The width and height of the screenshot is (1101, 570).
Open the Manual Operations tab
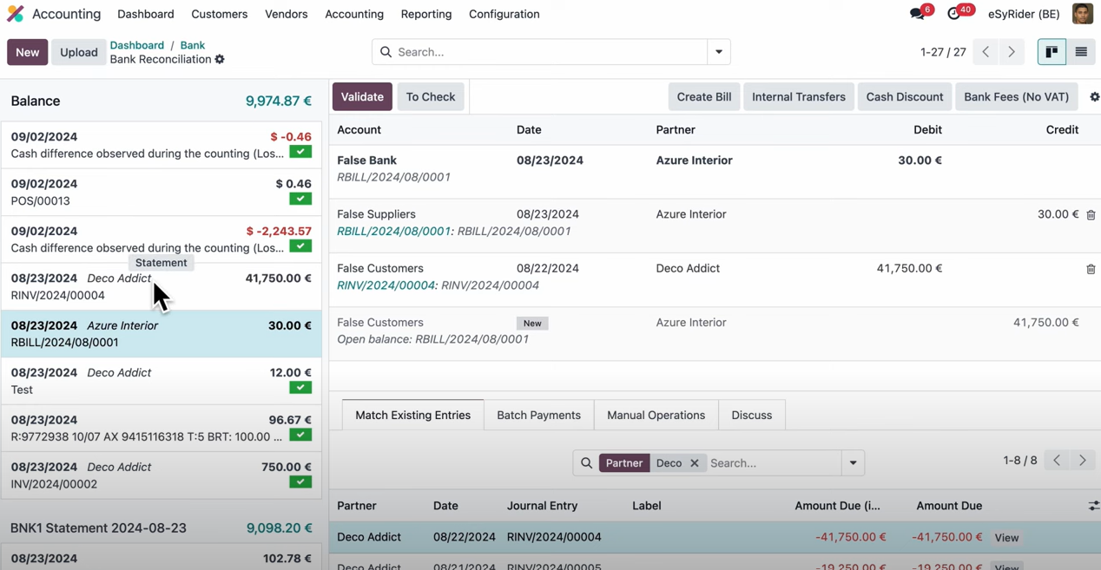656,415
